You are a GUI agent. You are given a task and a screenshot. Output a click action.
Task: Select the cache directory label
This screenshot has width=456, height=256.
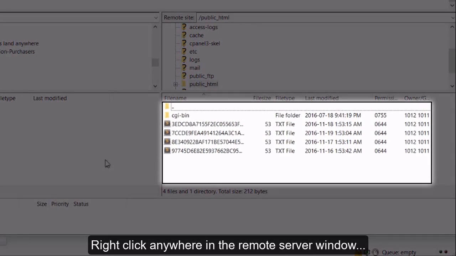(x=196, y=35)
